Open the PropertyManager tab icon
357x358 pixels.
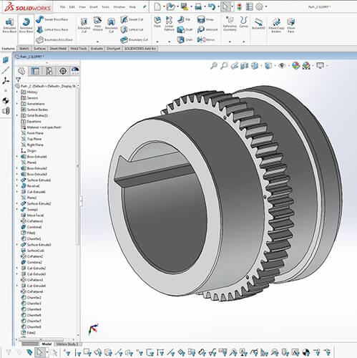(x=35, y=71)
